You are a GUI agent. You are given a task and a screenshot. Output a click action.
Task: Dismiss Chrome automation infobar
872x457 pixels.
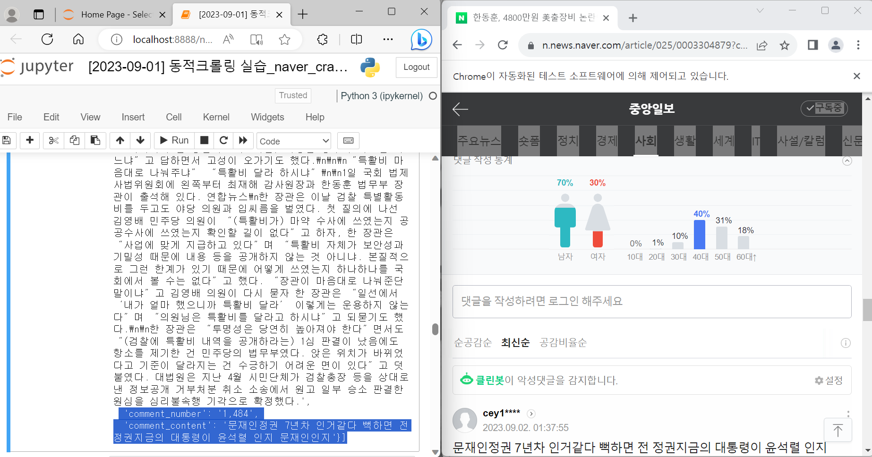click(857, 76)
